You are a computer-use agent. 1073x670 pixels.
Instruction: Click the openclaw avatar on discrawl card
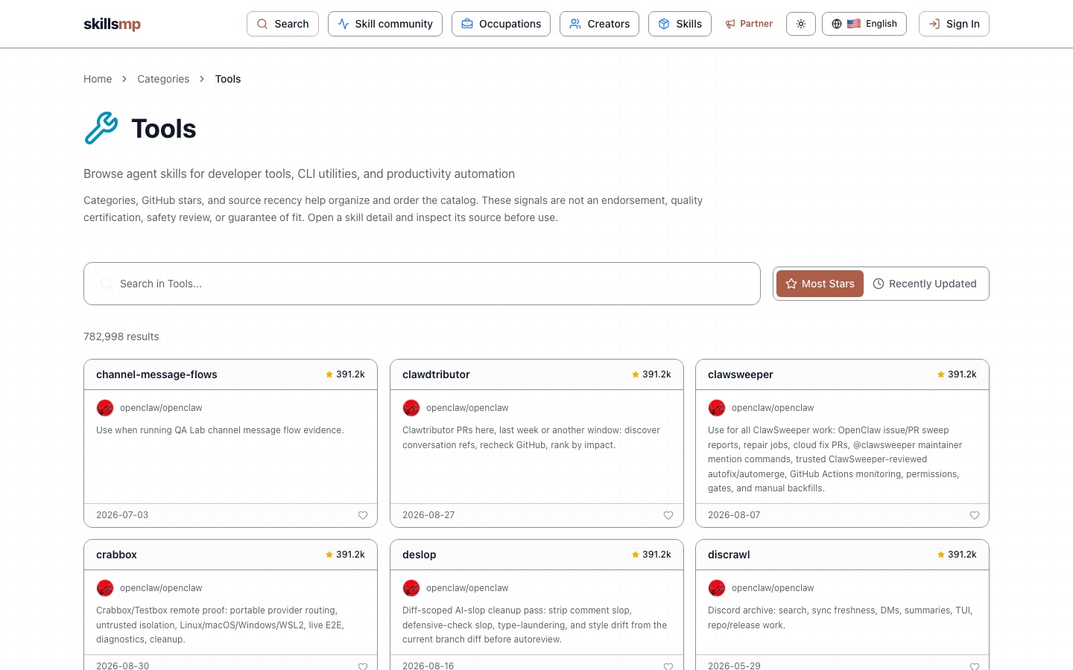(x=717, y=588)
